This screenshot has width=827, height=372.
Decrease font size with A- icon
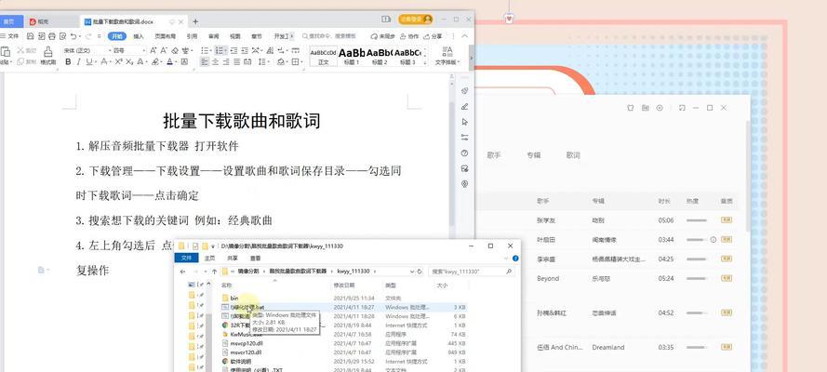(164, 50)
